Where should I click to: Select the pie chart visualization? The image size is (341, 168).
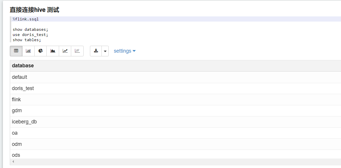(x=40, y=51)
